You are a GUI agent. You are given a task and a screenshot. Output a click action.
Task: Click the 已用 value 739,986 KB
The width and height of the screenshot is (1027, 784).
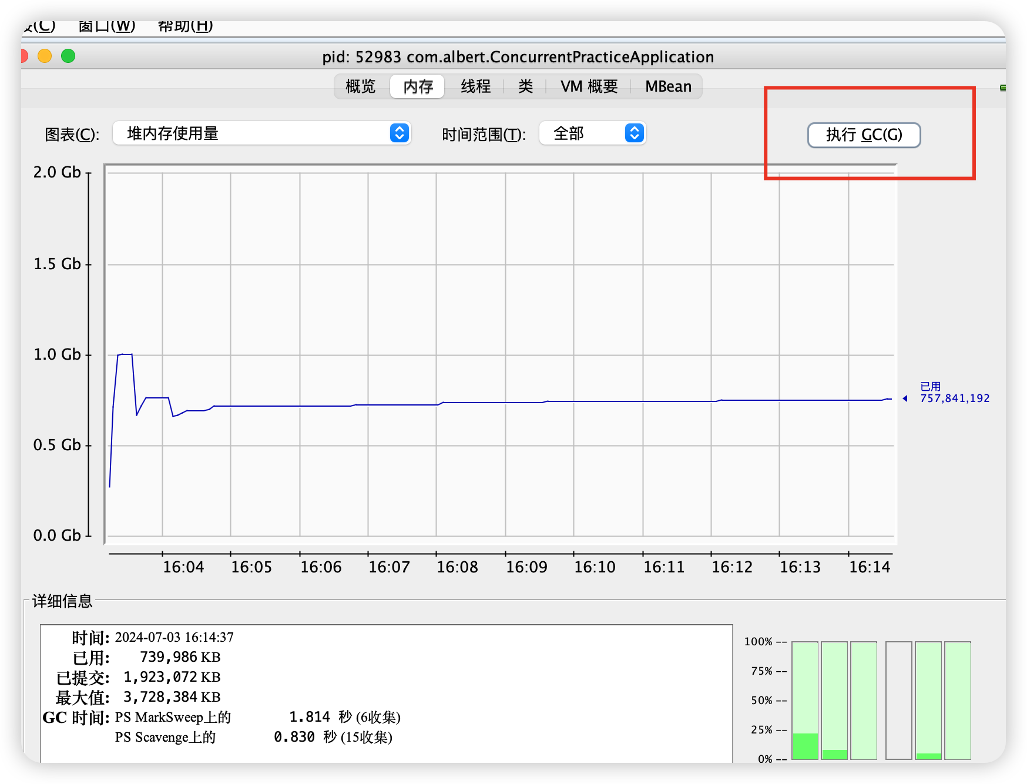[x=180, y=657]
